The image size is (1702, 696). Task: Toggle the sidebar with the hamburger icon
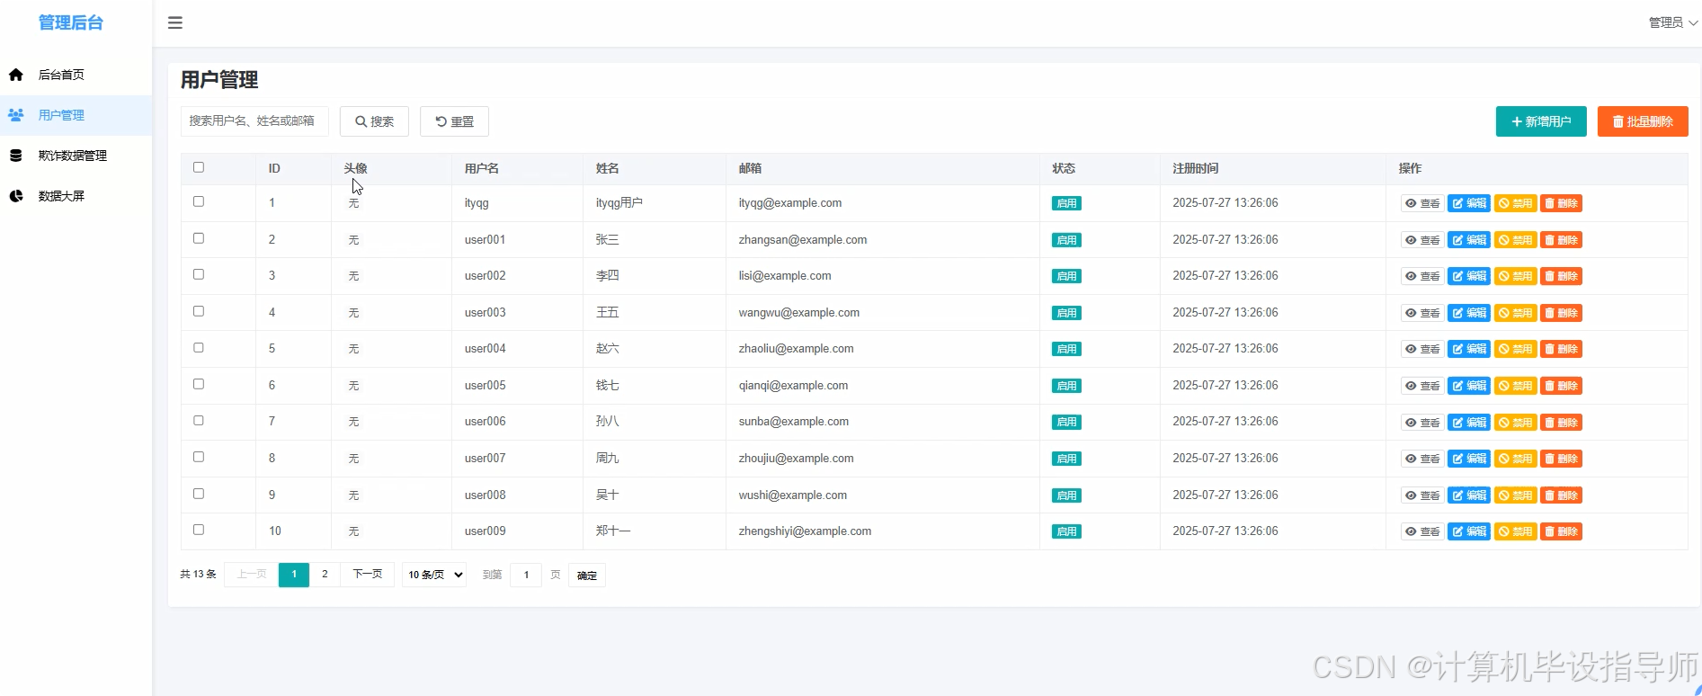(175, 22)
